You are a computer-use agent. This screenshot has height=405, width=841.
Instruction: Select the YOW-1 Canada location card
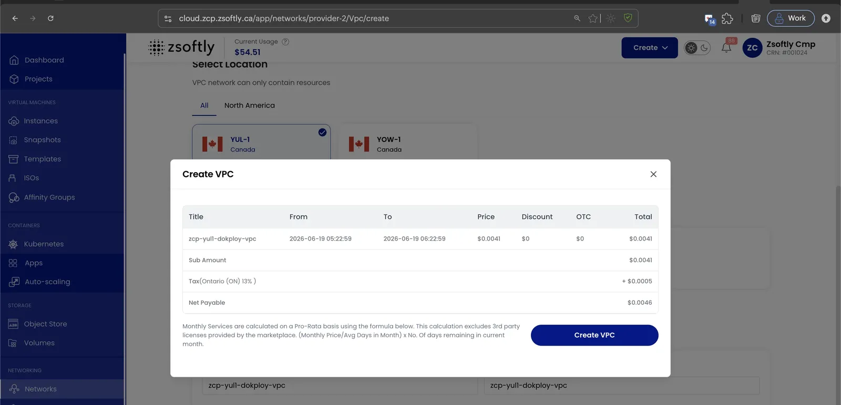408,142
